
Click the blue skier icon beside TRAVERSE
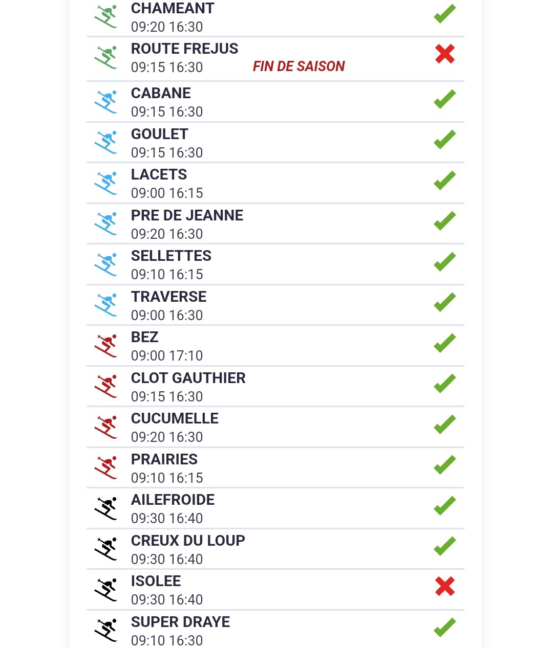[106, 305]
